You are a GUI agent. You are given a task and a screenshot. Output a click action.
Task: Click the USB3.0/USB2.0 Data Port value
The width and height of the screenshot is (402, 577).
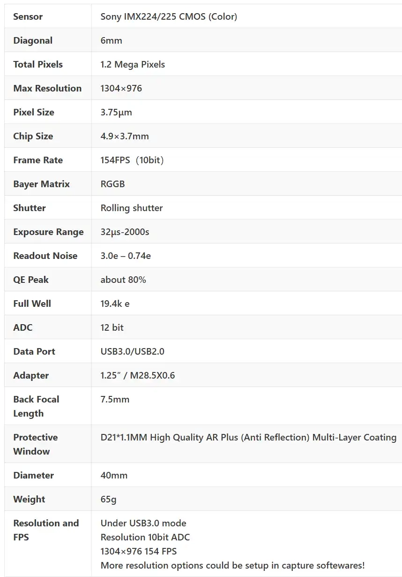(x=132, y=352)
